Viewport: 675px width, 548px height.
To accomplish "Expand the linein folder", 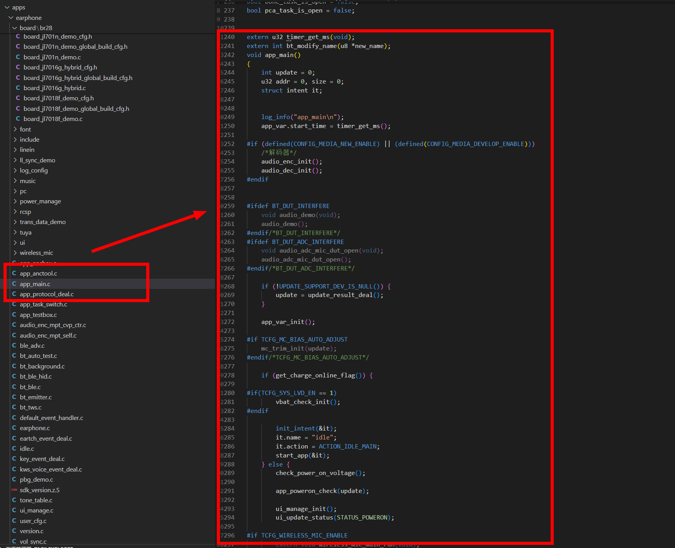I will tap(15, 149).
